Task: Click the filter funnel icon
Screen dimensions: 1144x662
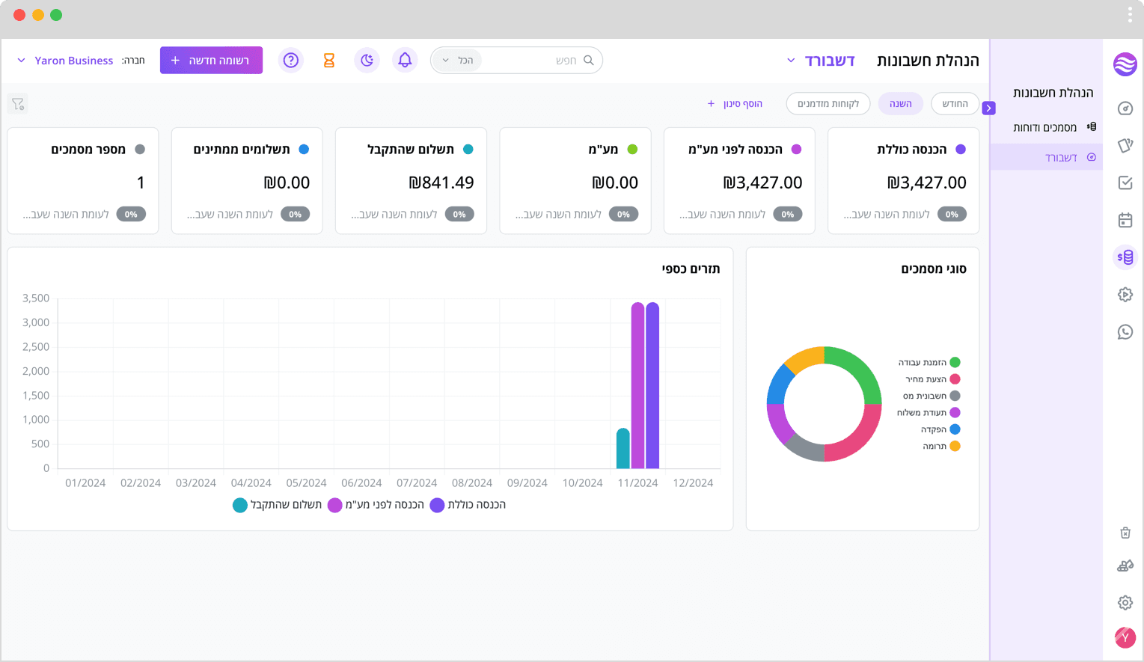Action: click(x=18, y=104)
